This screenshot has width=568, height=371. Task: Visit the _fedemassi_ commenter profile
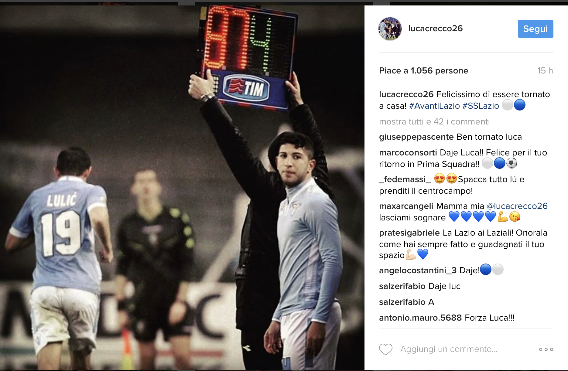(x=405, y=179)
